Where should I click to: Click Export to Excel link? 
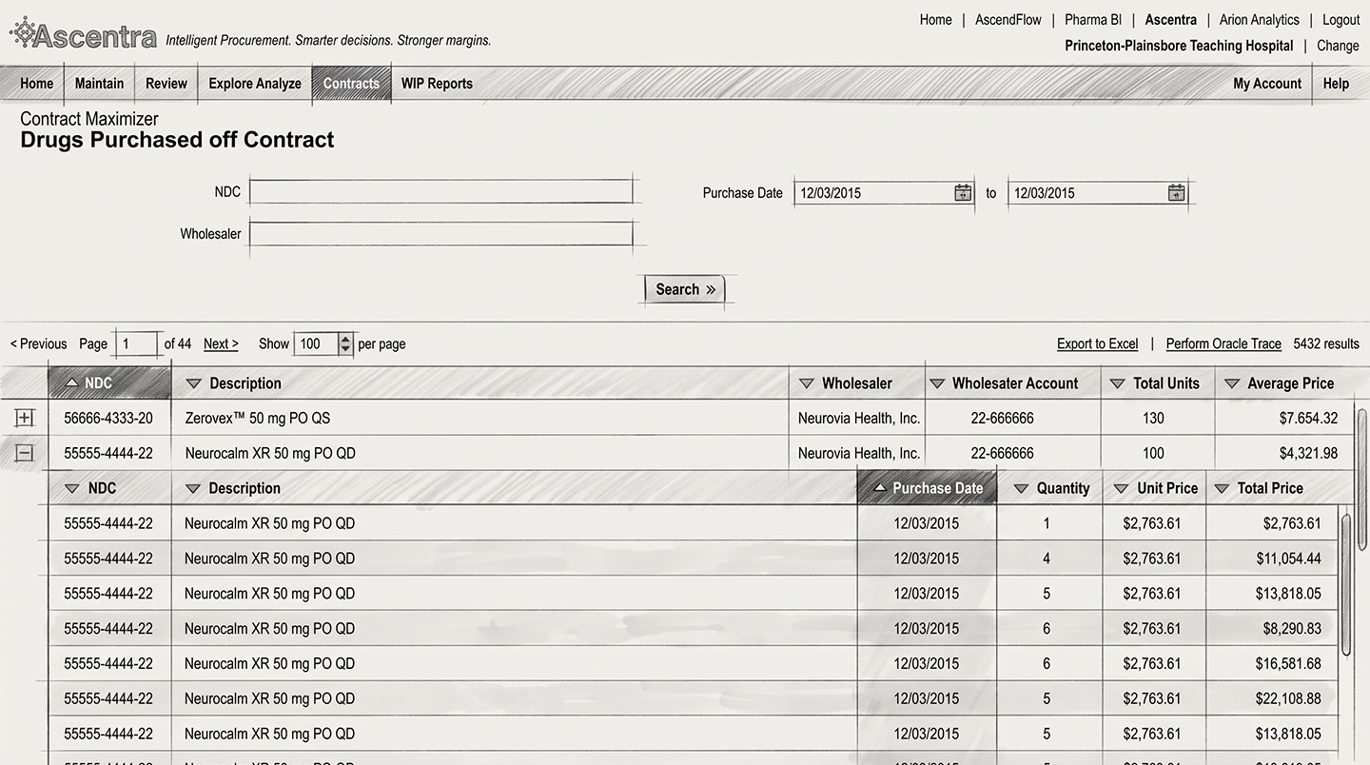pyautogui.click(x=1097, y=343)
